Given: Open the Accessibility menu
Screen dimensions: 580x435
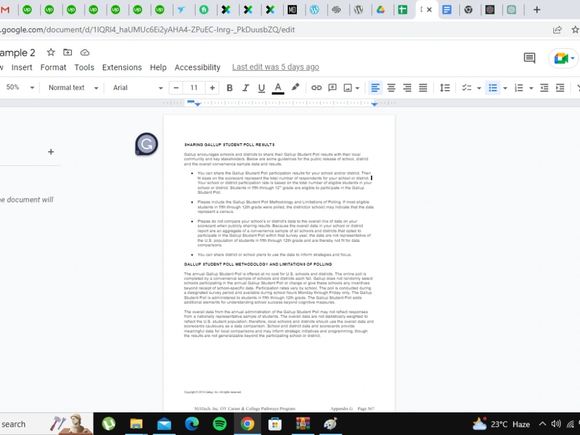Looking at the screenshot, I should point(198,67).
